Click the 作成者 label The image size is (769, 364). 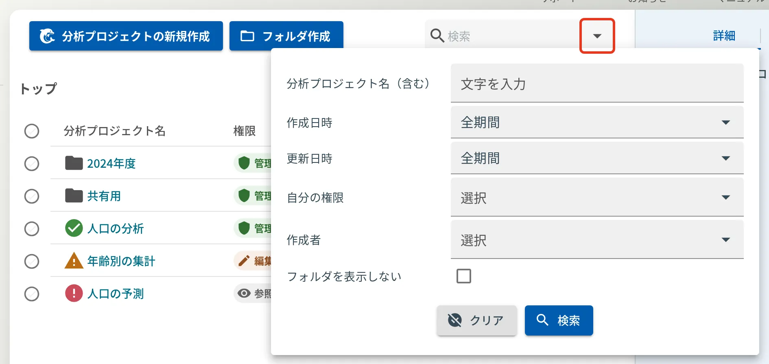click(x=304, y=240)
